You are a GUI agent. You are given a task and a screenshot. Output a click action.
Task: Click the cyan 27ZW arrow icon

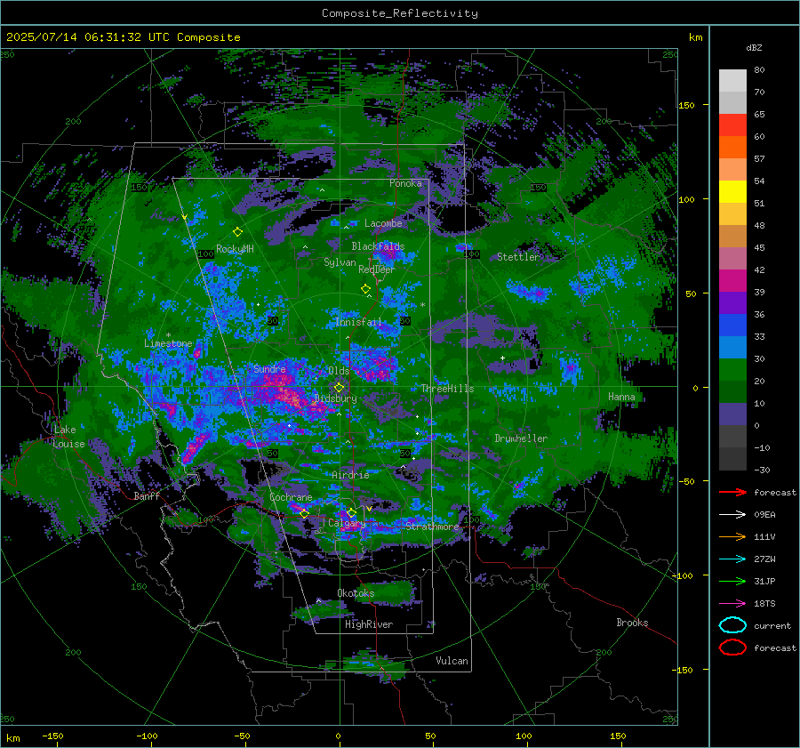tap(732, 559)
